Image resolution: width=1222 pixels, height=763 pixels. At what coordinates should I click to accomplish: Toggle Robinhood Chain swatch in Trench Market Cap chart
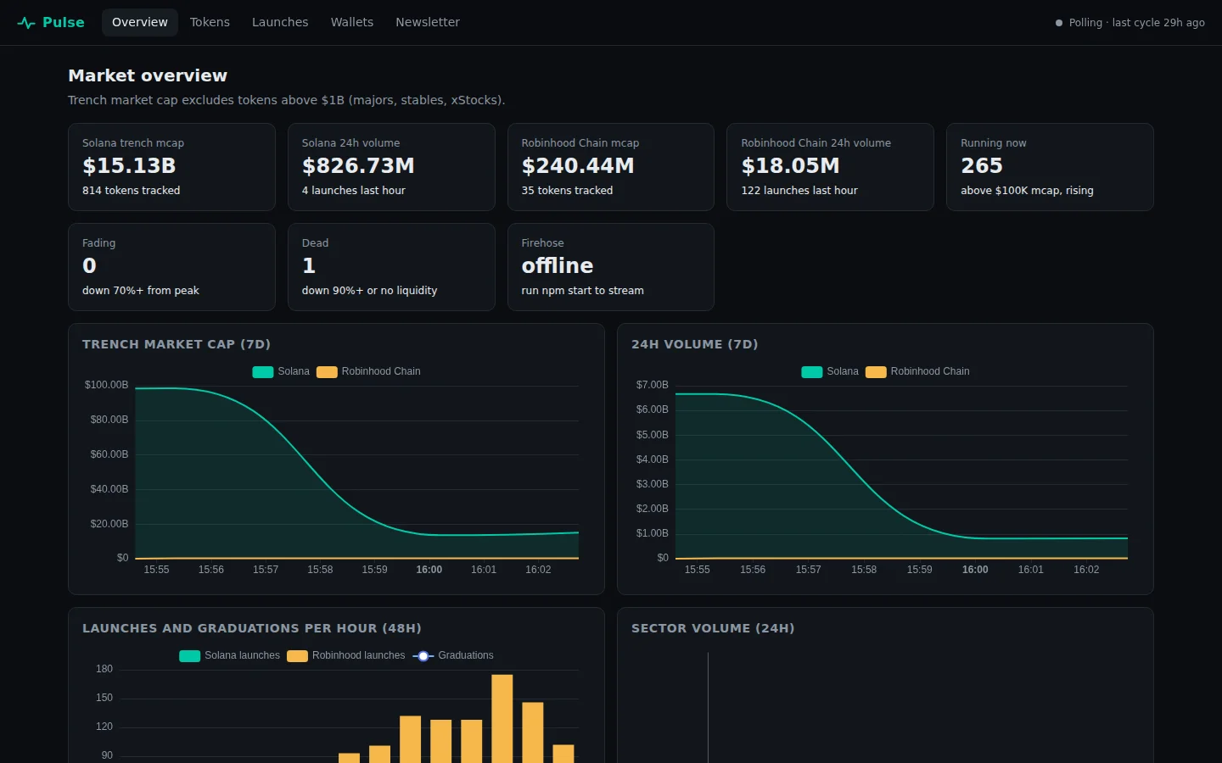coord(327,372)
